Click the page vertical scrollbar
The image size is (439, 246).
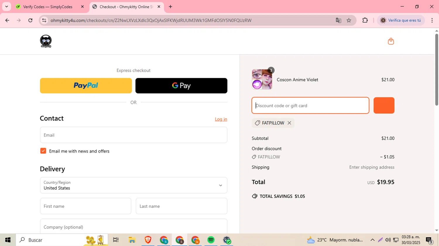[x=436, y=69]
